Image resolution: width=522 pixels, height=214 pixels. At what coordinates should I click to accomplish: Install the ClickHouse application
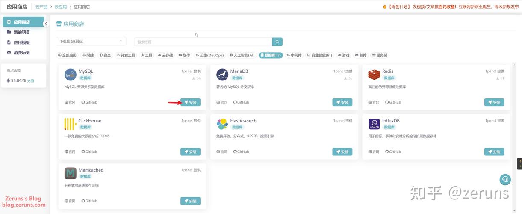click(x=190, y=152)
